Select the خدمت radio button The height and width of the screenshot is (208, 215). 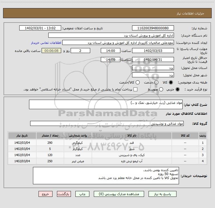[156, 82]
